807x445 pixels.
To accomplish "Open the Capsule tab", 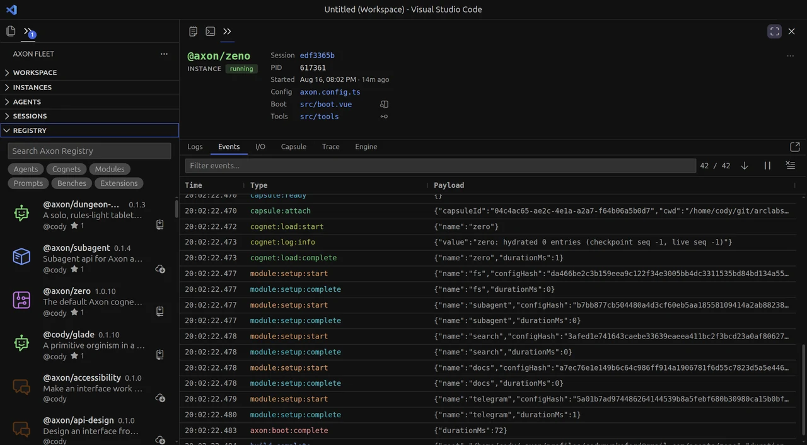I will click(x=294, y=147).
